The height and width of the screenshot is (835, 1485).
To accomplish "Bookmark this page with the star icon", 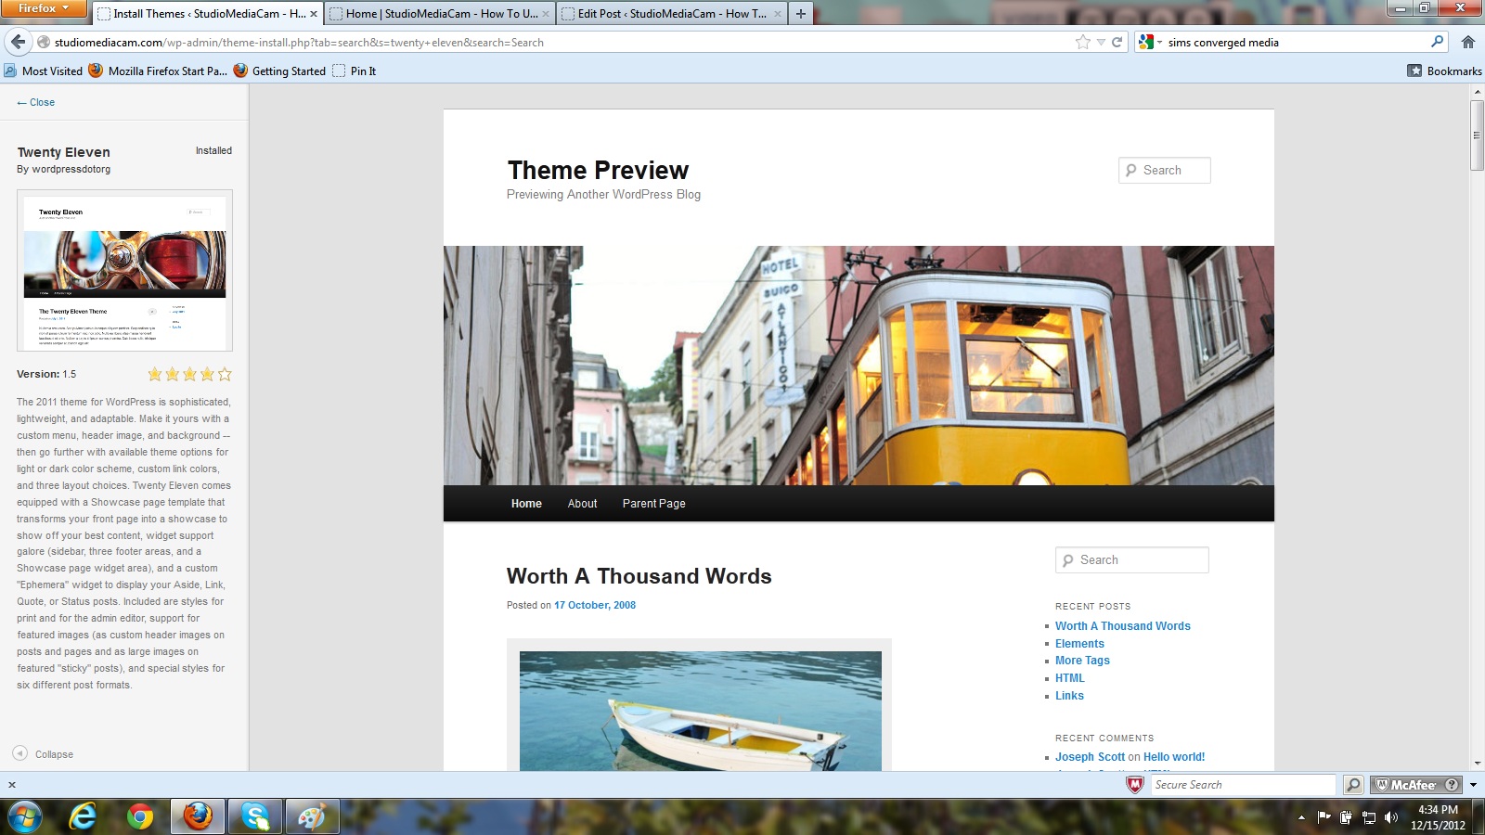I will [1082, 42].
